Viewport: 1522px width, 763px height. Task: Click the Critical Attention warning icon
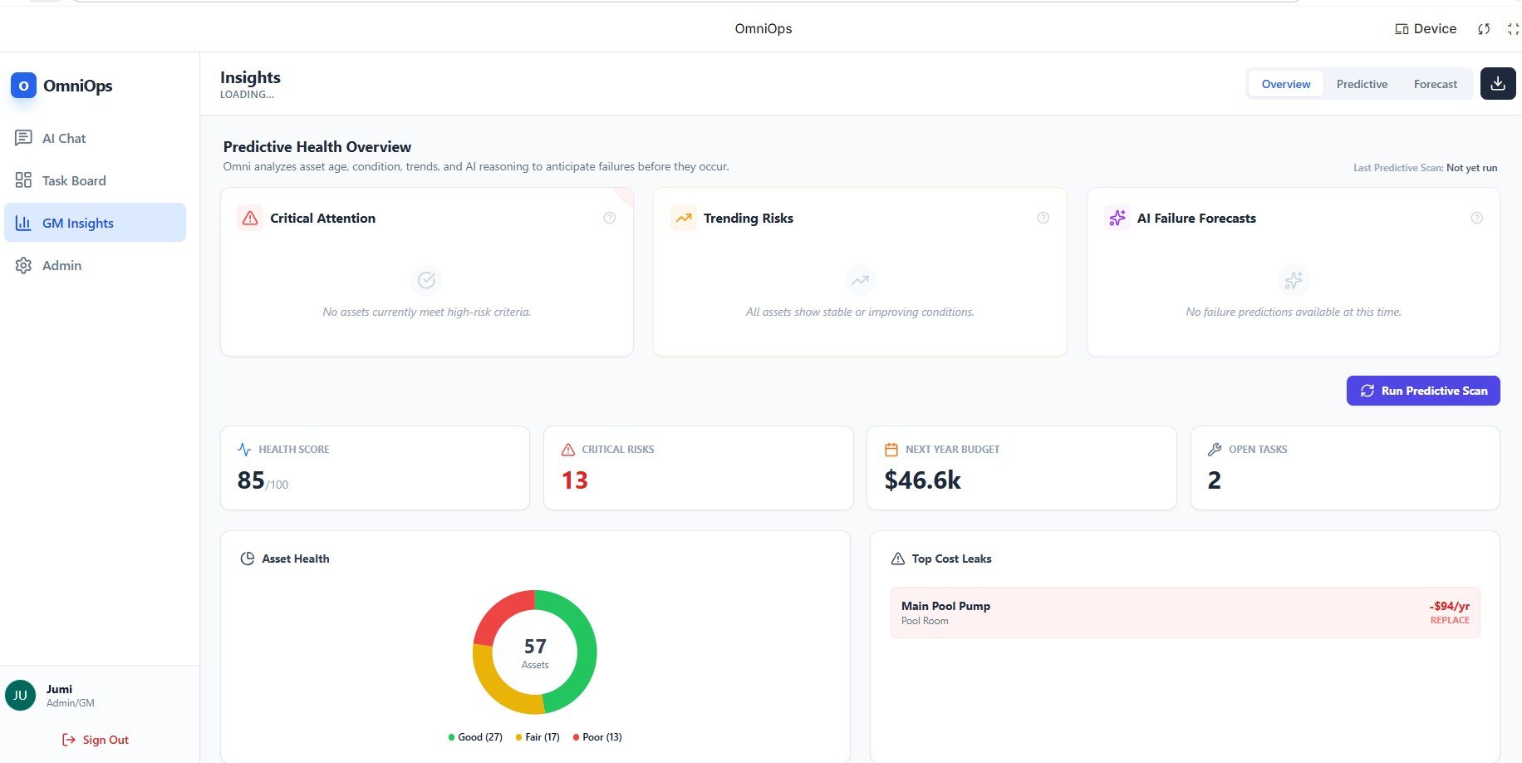pos(249,218)
